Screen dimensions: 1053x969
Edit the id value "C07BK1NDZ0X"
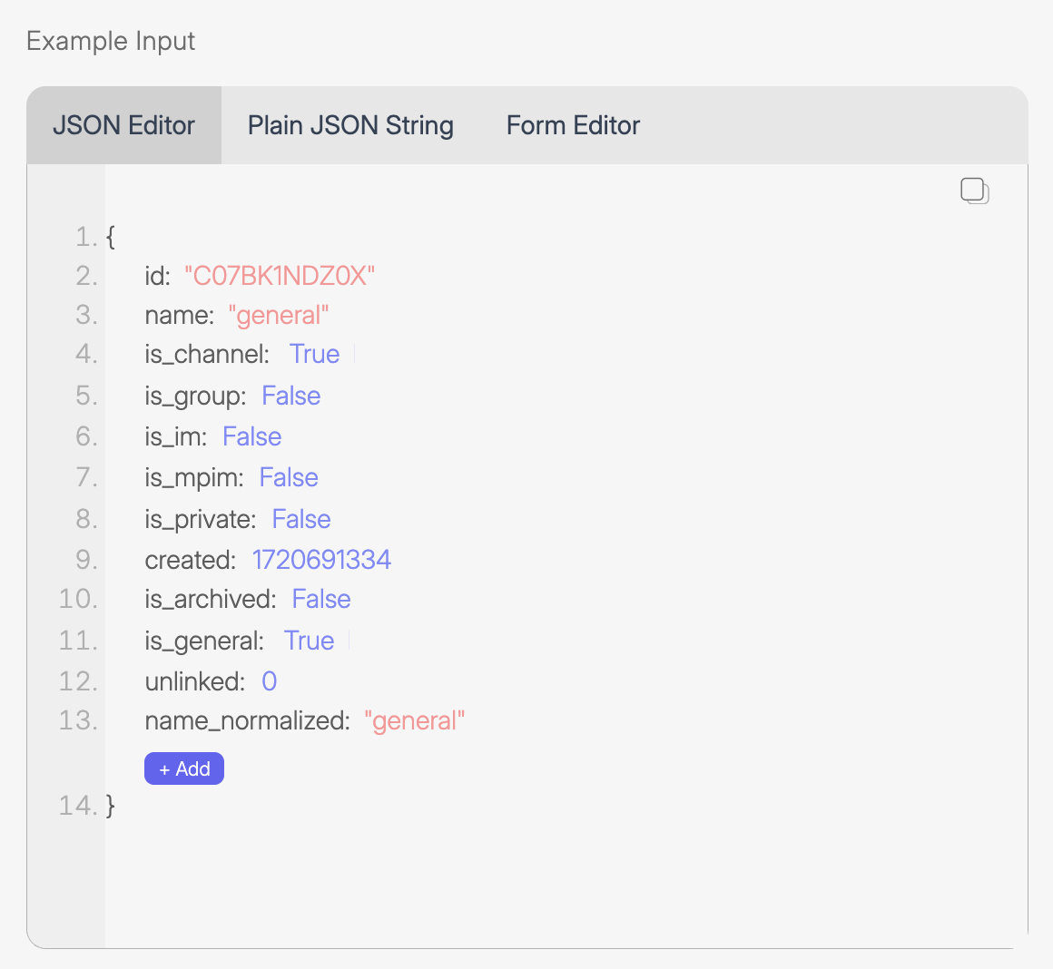pyautogui.click(x=280, y=276)
